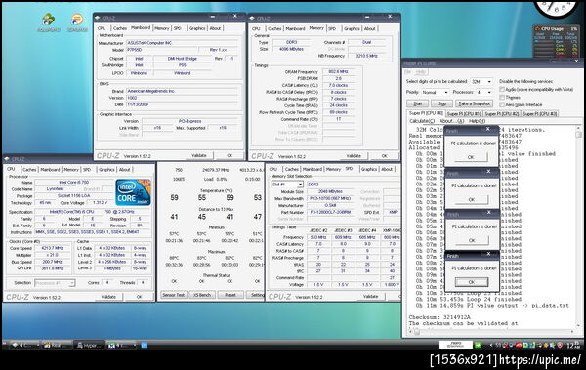Open the Priority dropdown set to Normal

[435, 92]
